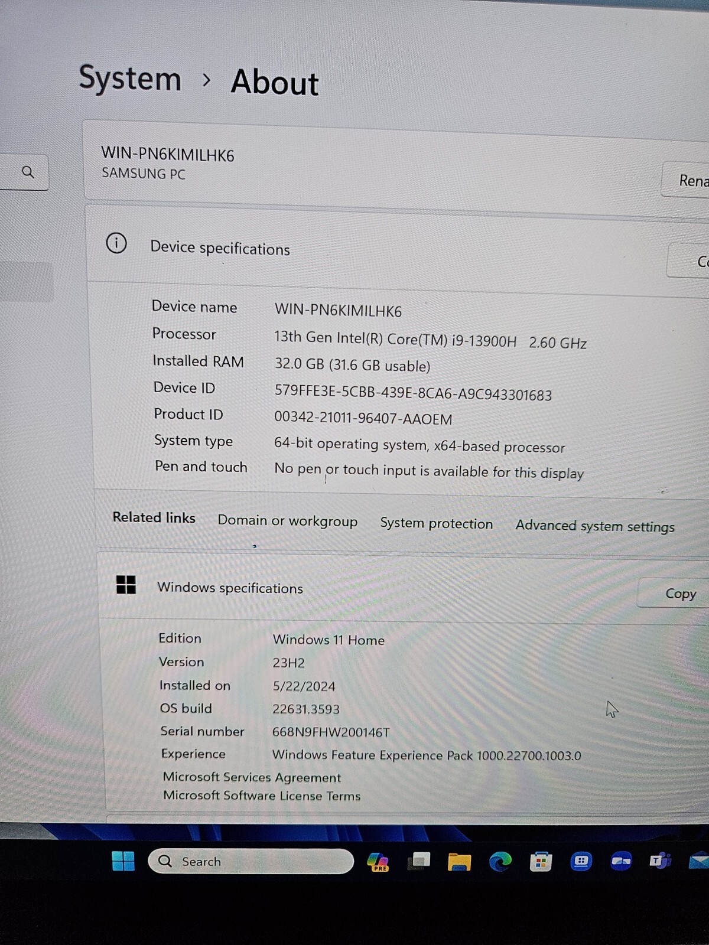Click the Windows specifications logo icon

tap(126, 585)
